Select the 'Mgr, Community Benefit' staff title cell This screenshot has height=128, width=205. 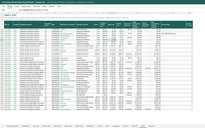click(x=68, y=73)
